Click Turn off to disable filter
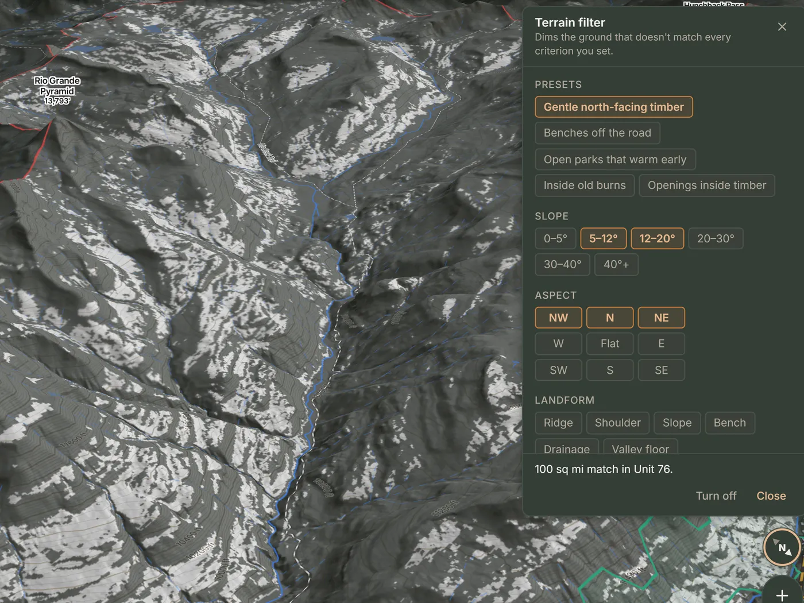 (716, 496)
